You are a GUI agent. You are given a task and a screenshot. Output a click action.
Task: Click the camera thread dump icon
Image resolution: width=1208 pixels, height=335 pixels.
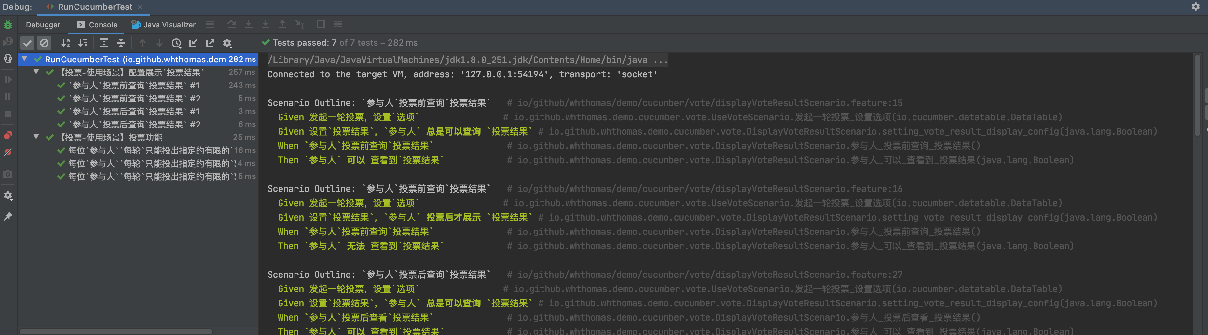[x=8, y=174]
